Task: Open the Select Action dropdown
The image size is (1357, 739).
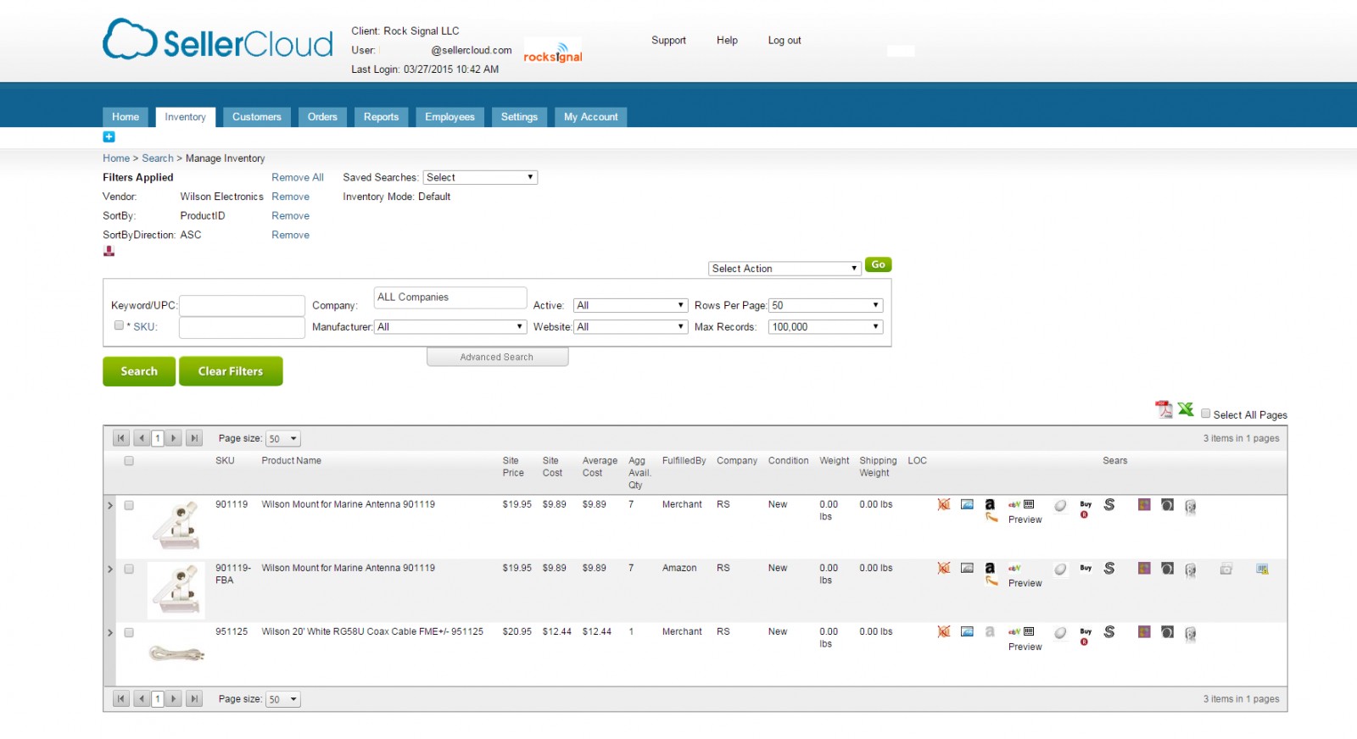Action: click(x=785, y=269)
